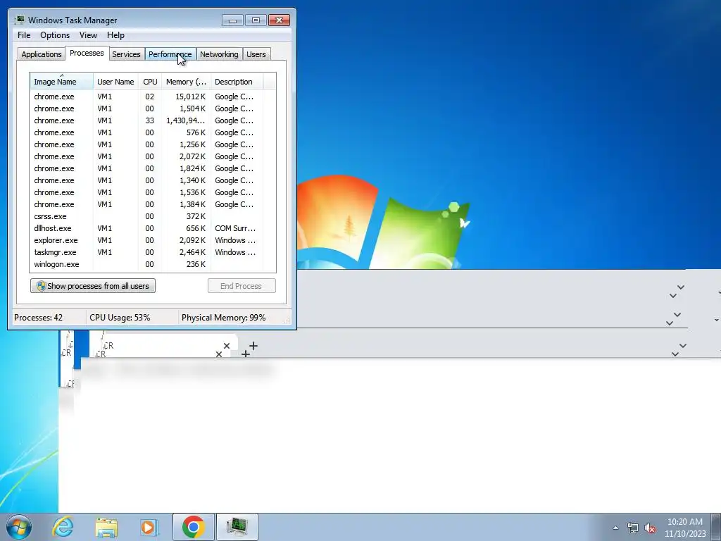721x541 pixels.
Task: Select the explorer.exe process
Action: tap(146, 240)
